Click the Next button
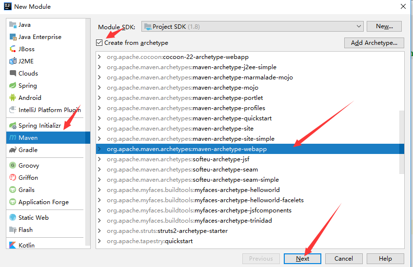This screenshot has width=413, height=267. (x=302, y=259)
